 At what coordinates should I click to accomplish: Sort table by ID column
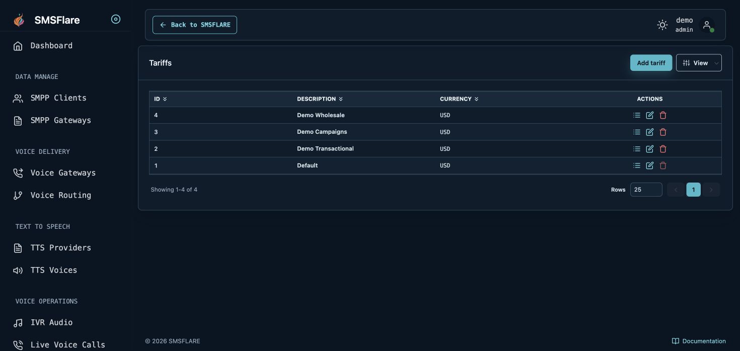pyautogui.click(x=161, y=99)
